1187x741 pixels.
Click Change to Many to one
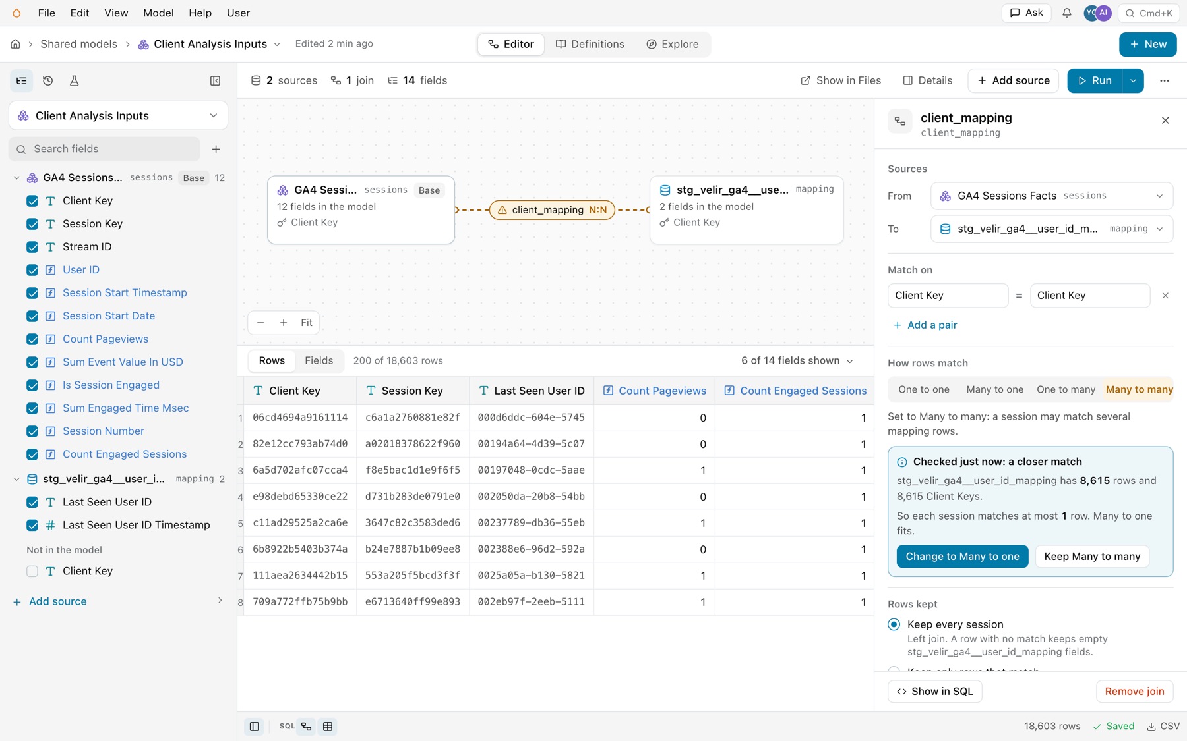tap(962, 557)
